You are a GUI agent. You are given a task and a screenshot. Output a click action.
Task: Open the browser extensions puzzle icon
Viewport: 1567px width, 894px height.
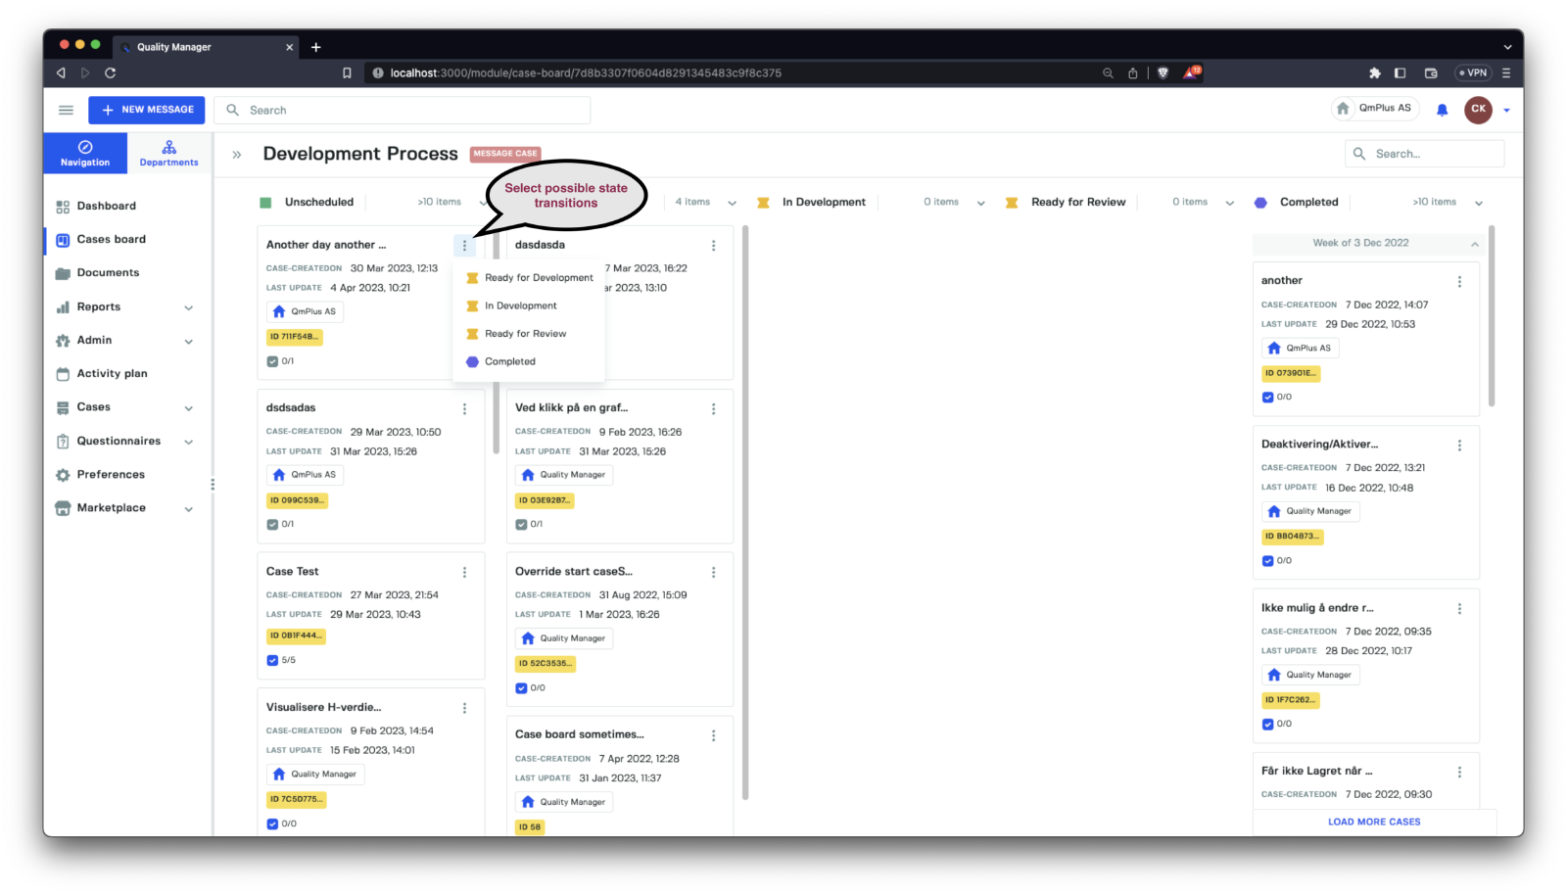coord(1374,72)
